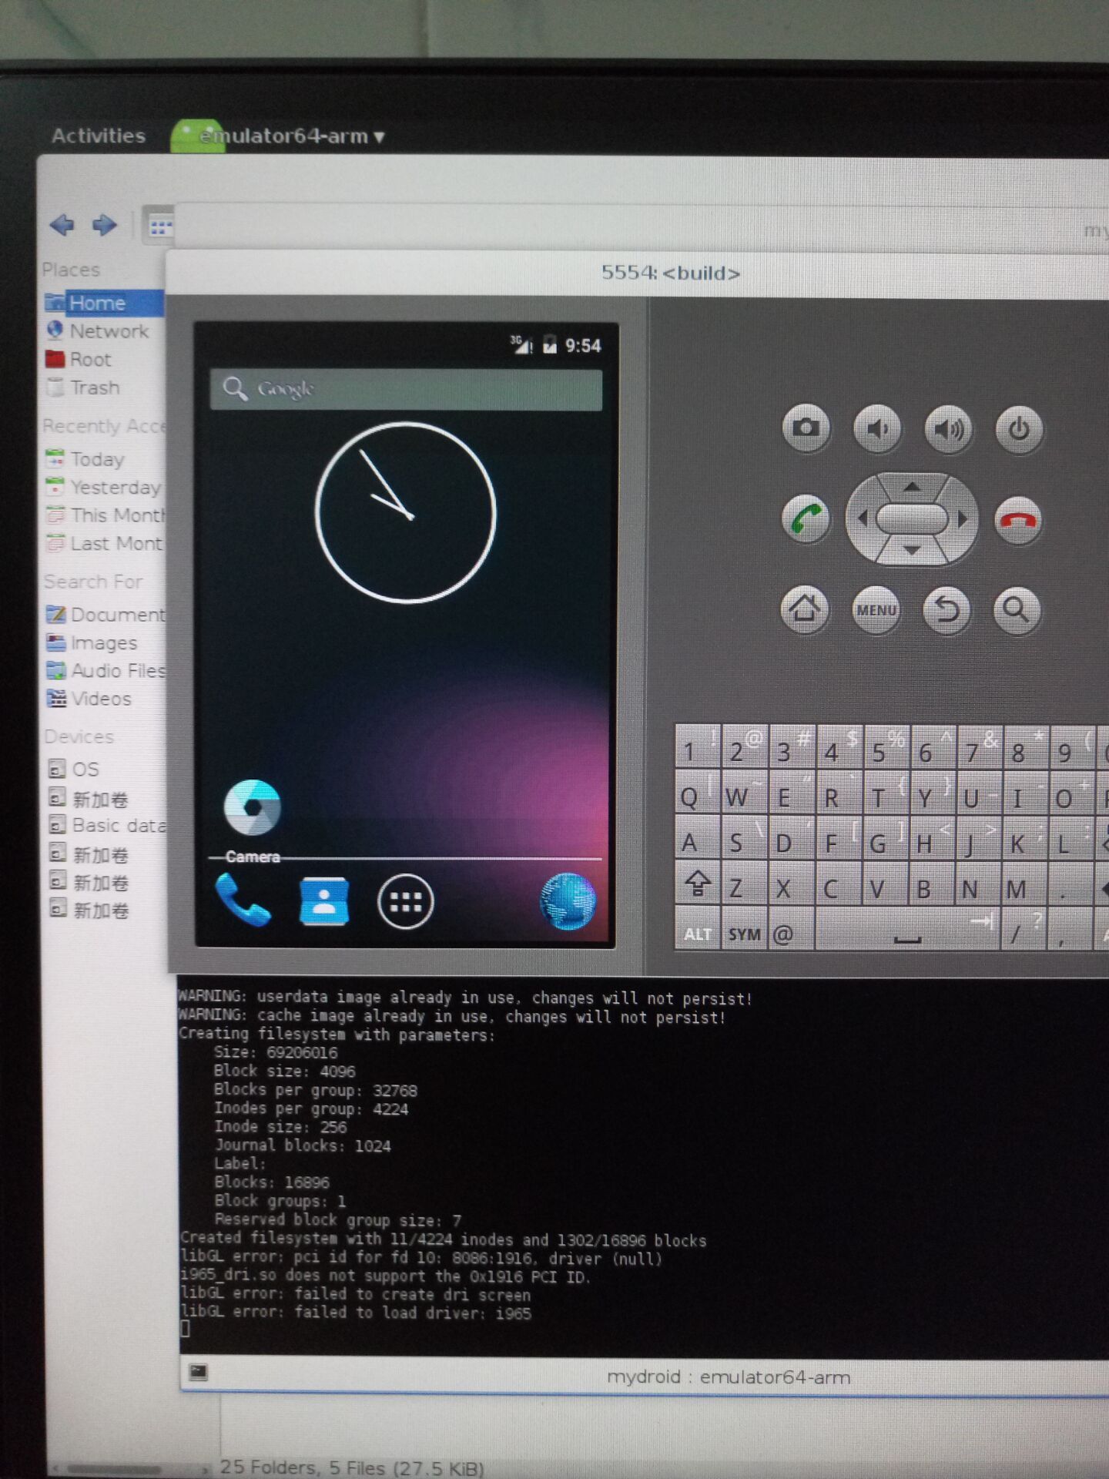Click the Google search bar on Android

click(x=406, y=389)
